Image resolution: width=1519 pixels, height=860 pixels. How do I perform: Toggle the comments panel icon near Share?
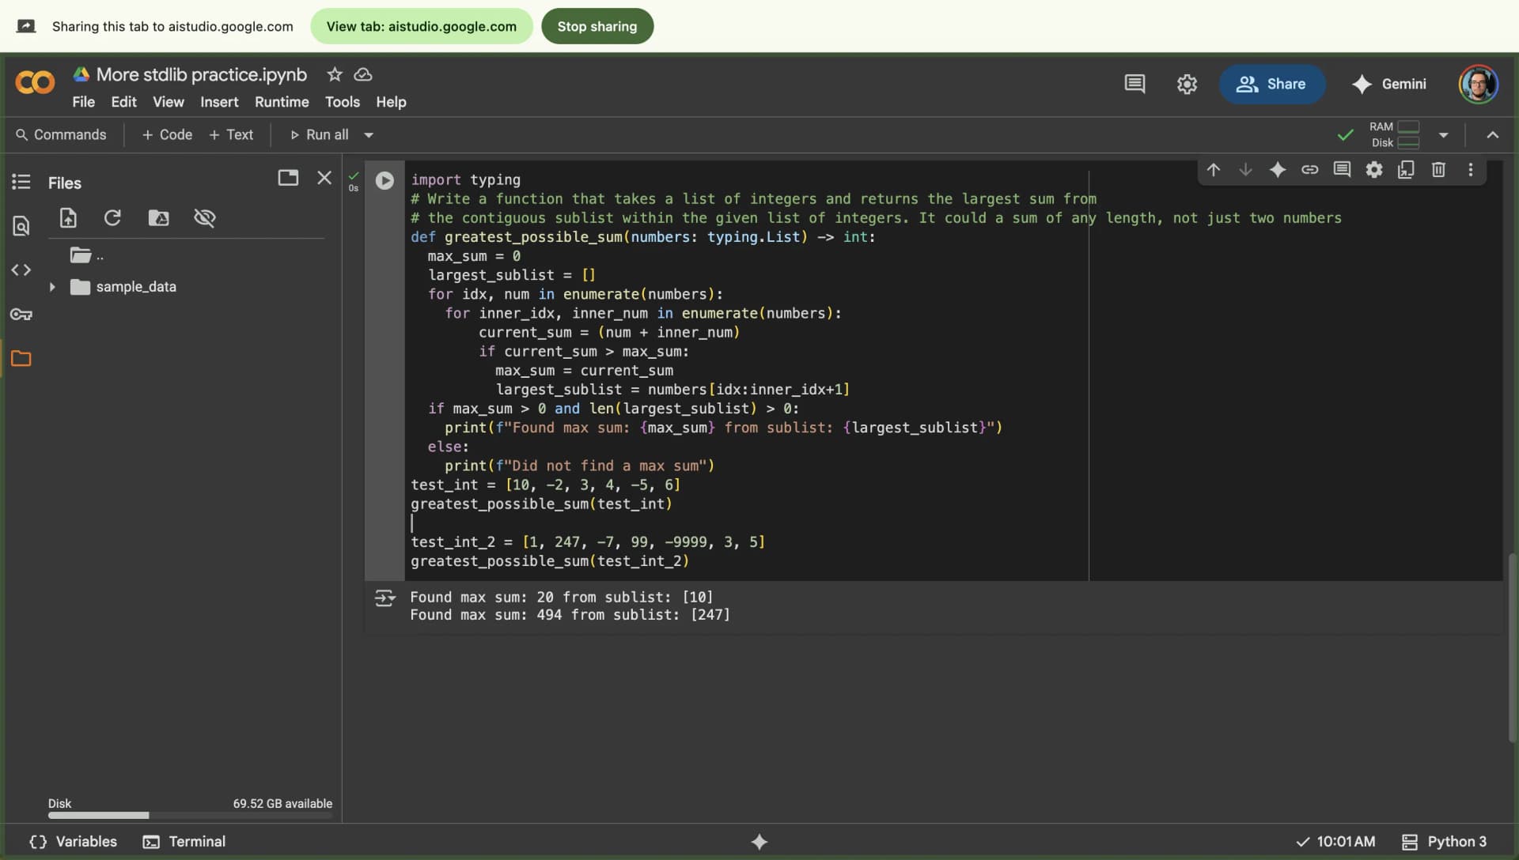(x=1135, y=83)
